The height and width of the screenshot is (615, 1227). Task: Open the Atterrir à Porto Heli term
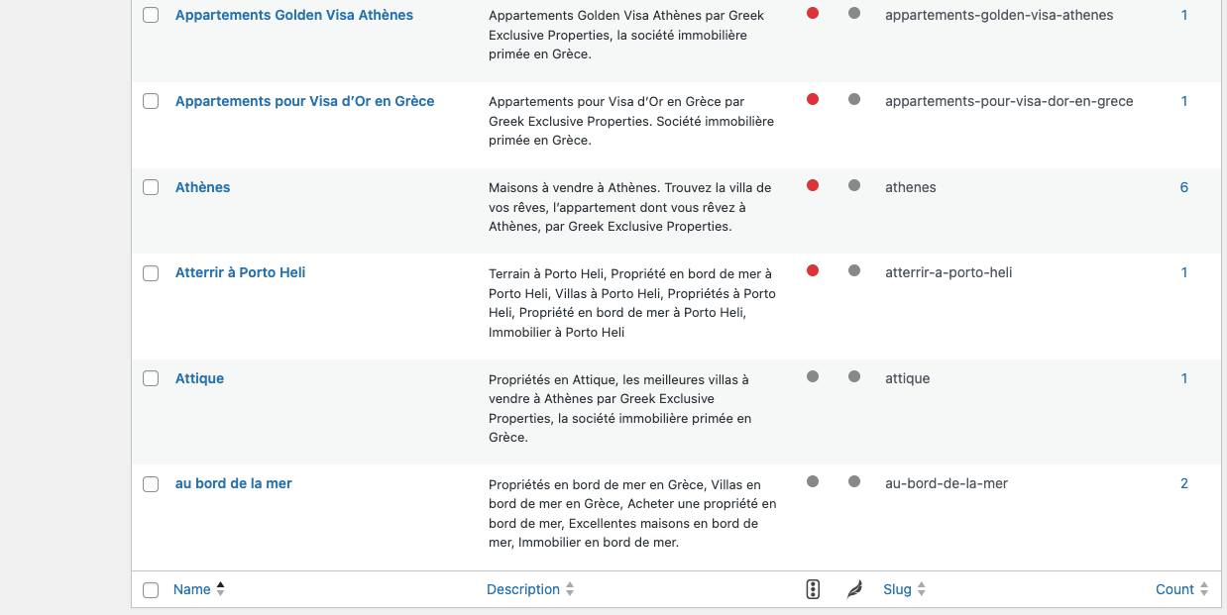point(240,272)
